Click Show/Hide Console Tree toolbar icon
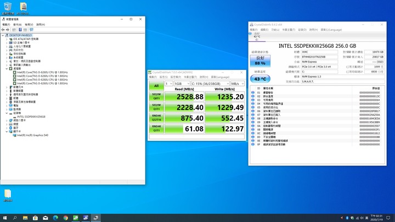This screenshot has width=395, height=222. click(14, 30)
